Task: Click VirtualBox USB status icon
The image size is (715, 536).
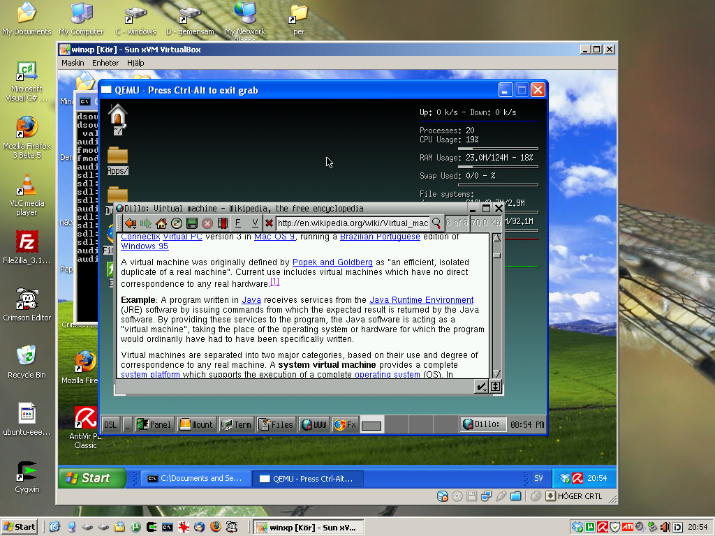Action: tap(501, 496)
